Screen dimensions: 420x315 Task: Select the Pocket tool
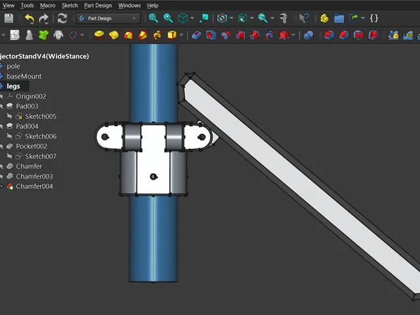197,35
